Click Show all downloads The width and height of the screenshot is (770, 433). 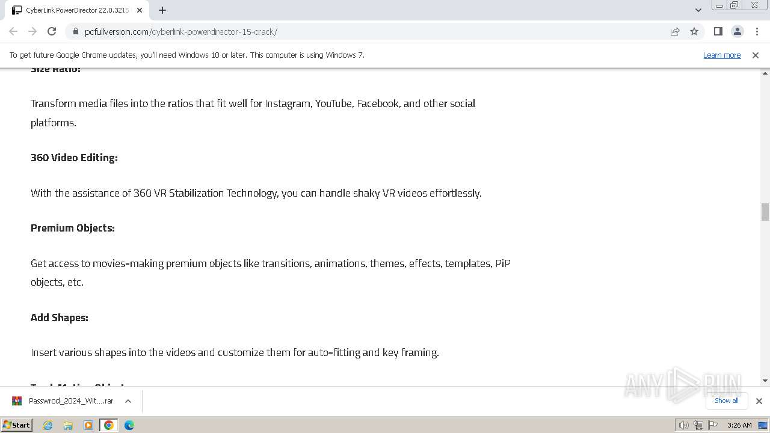click(726, 401)
